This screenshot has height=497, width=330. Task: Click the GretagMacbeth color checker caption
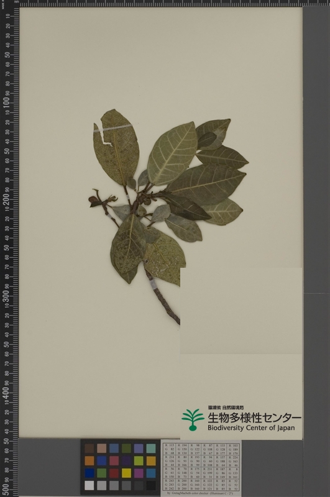coord(201,493)
